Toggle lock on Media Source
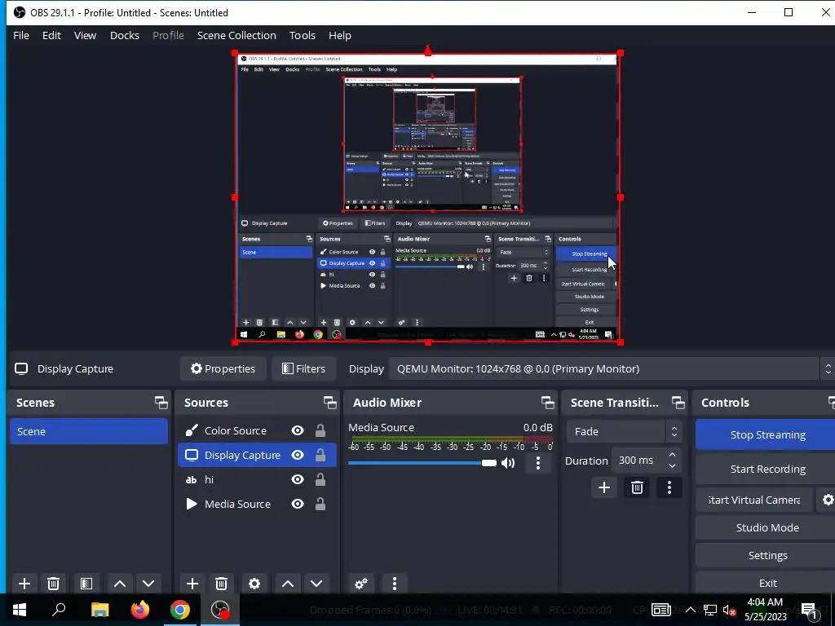This screenshot has width=835, height=626. coord(320,504)
